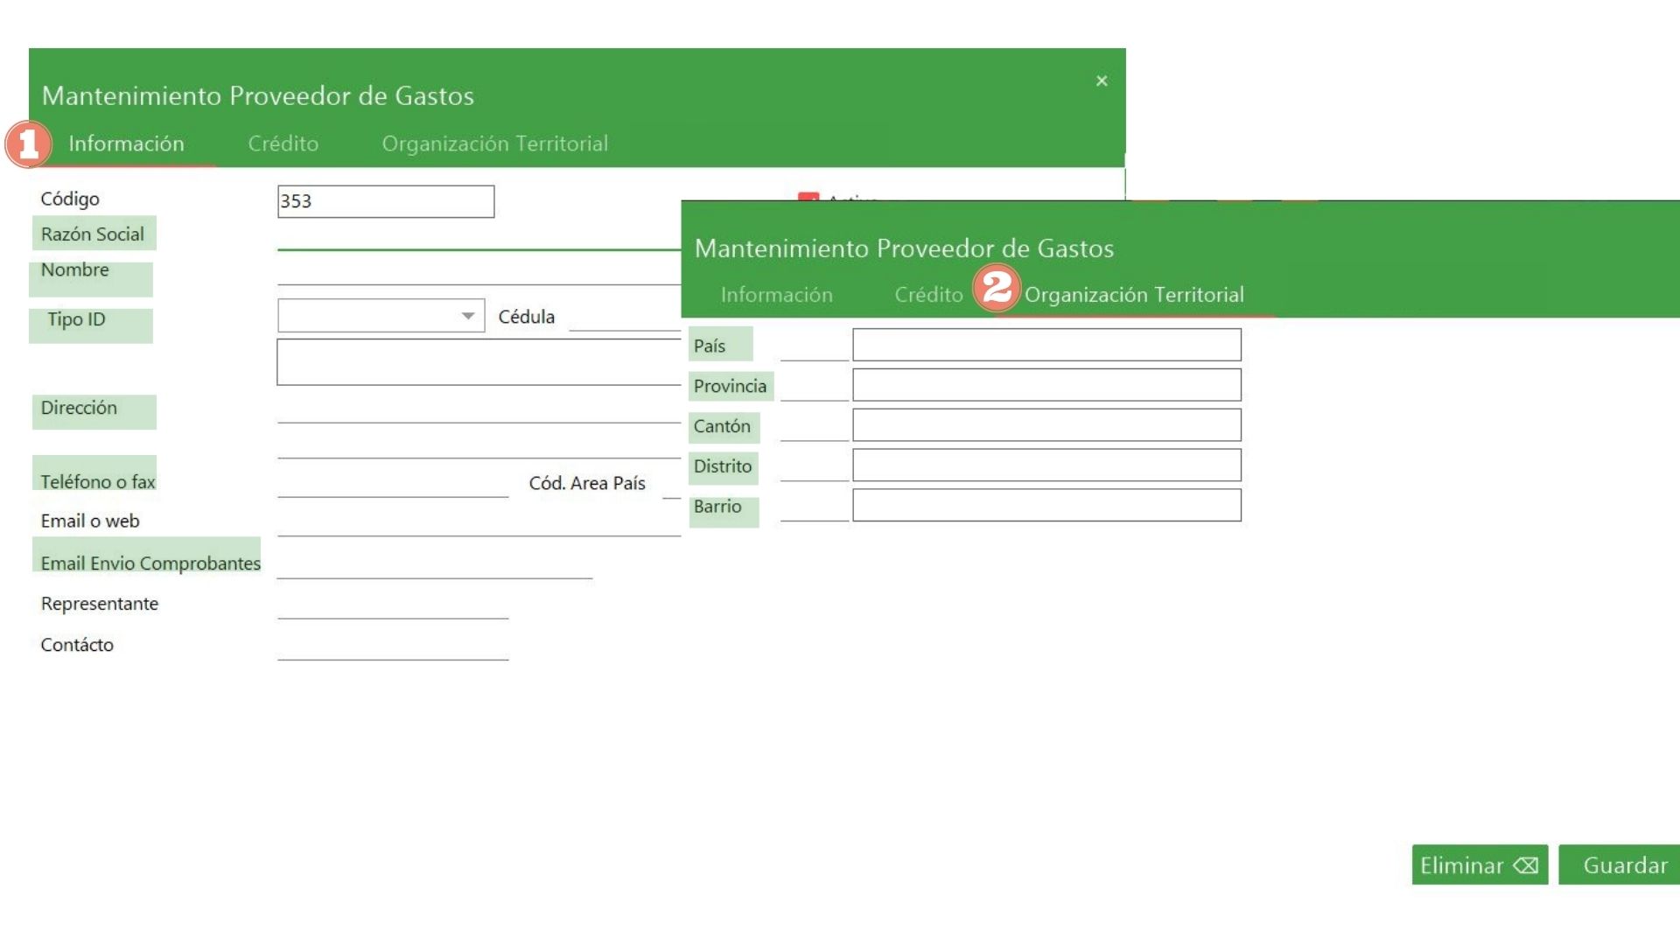The image size is (1680, 945).
Task: Close the Mantenimiento Proveedor de Gastos dialog
Action: tap(1102, 81)
